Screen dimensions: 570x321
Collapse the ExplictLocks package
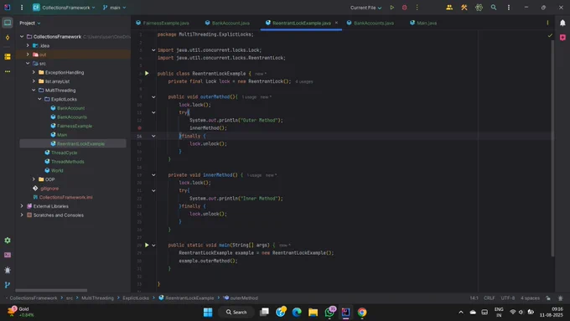click(x=39, y=99)
